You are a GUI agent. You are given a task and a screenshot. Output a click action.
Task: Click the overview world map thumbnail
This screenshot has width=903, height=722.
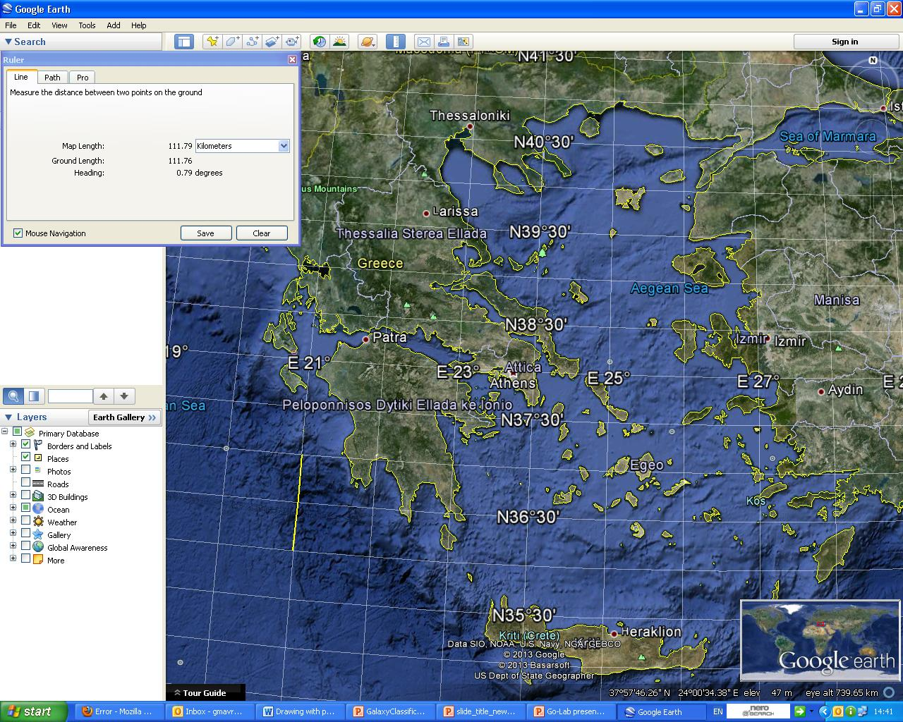click(x=820, y=640)
